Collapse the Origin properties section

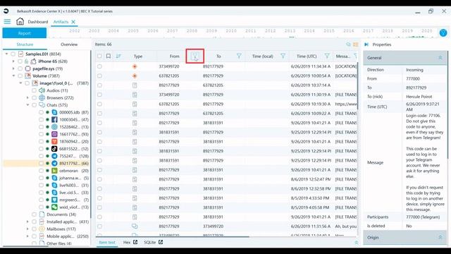(440, 237)
